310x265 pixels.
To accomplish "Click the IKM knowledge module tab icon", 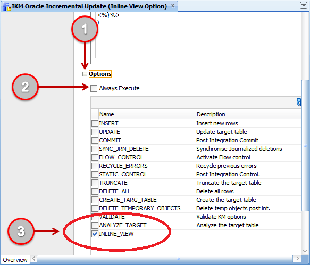I will point(7,6).
